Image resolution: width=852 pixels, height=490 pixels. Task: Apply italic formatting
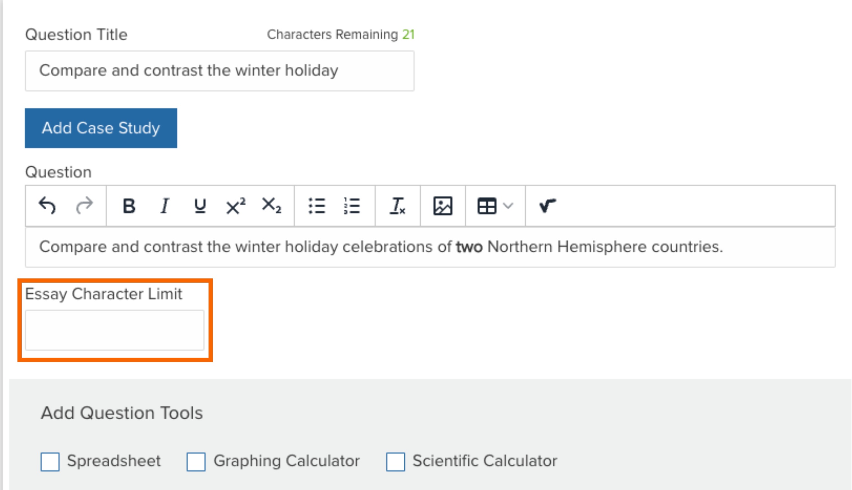[165, 206]
